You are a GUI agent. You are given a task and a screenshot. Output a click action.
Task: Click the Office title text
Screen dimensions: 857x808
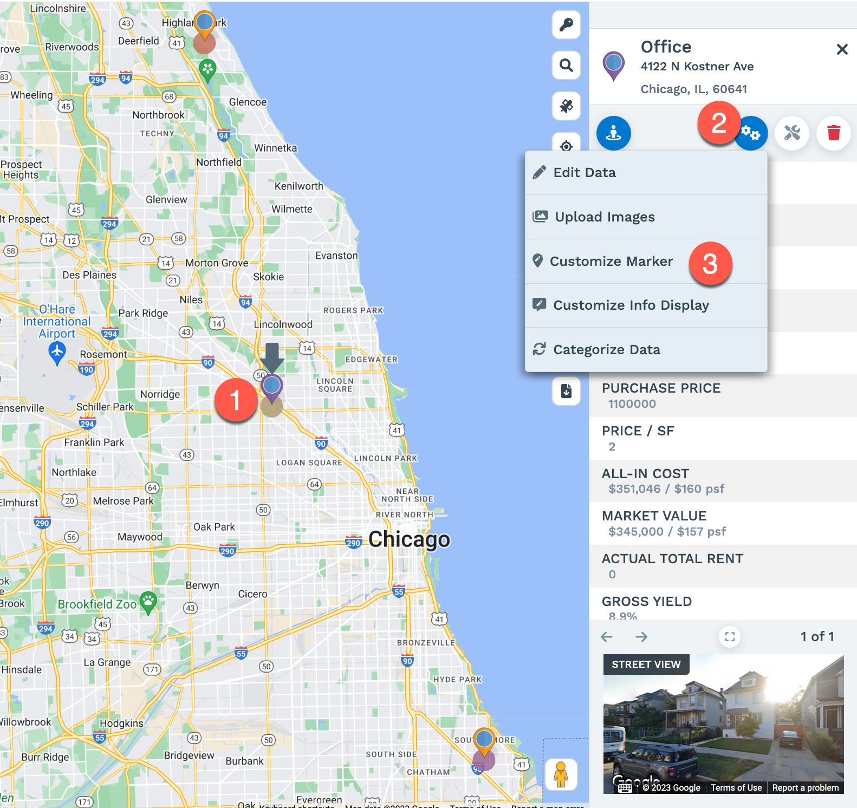[x=666, y=47]
